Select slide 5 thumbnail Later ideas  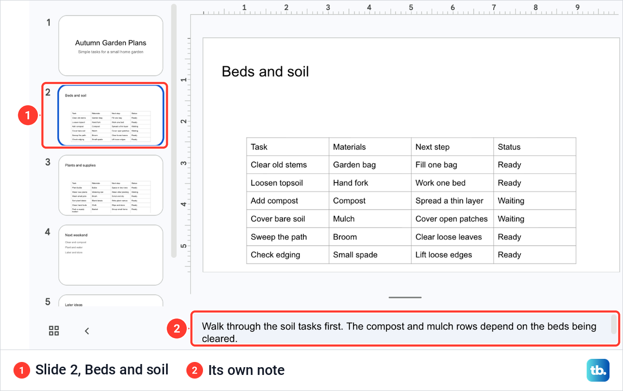point(111,300)
